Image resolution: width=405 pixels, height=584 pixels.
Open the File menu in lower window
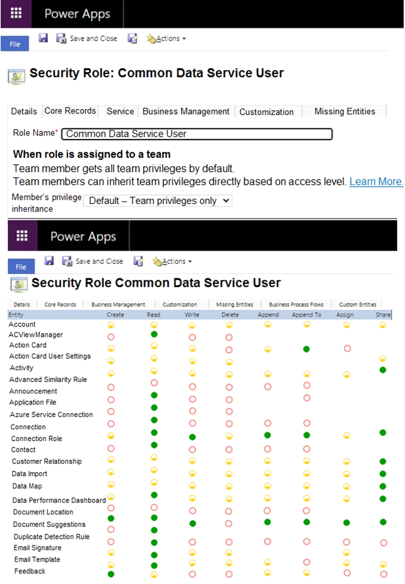[21, 267]
